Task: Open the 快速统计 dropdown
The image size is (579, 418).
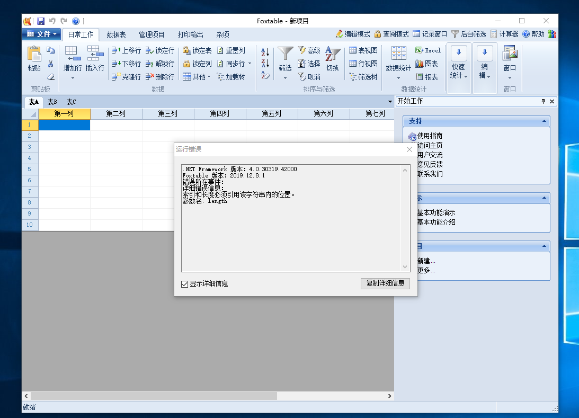Action: [459, 68]
